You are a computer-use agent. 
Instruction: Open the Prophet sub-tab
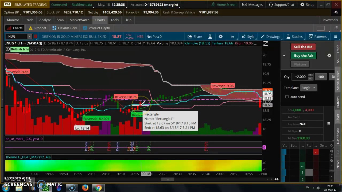(37, 28)
